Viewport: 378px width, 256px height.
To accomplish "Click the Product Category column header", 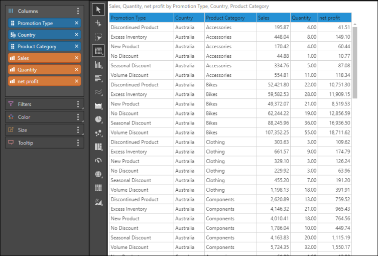I will tap(229, 18).
